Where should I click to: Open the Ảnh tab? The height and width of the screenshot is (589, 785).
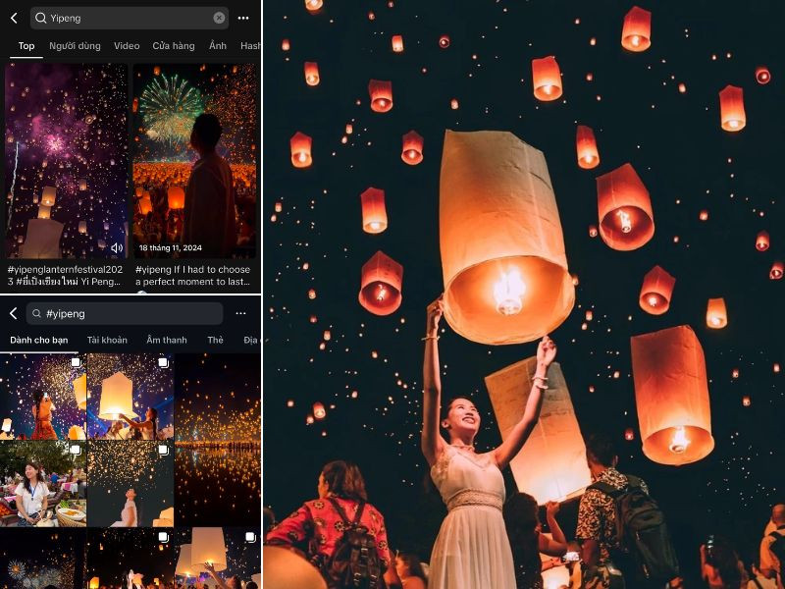tap(218, 45)
